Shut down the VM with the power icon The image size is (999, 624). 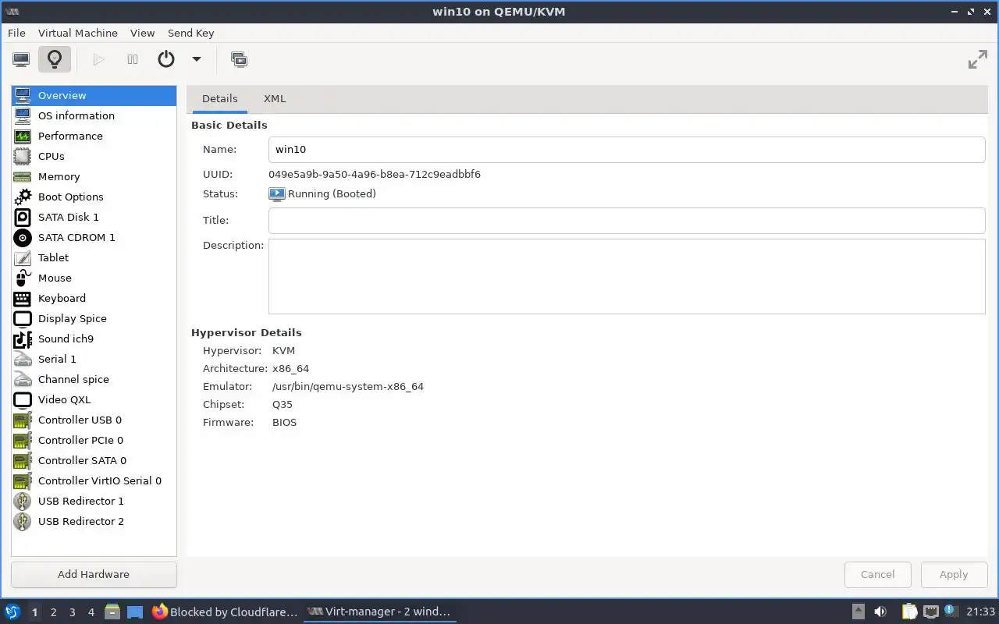point(166,59)
